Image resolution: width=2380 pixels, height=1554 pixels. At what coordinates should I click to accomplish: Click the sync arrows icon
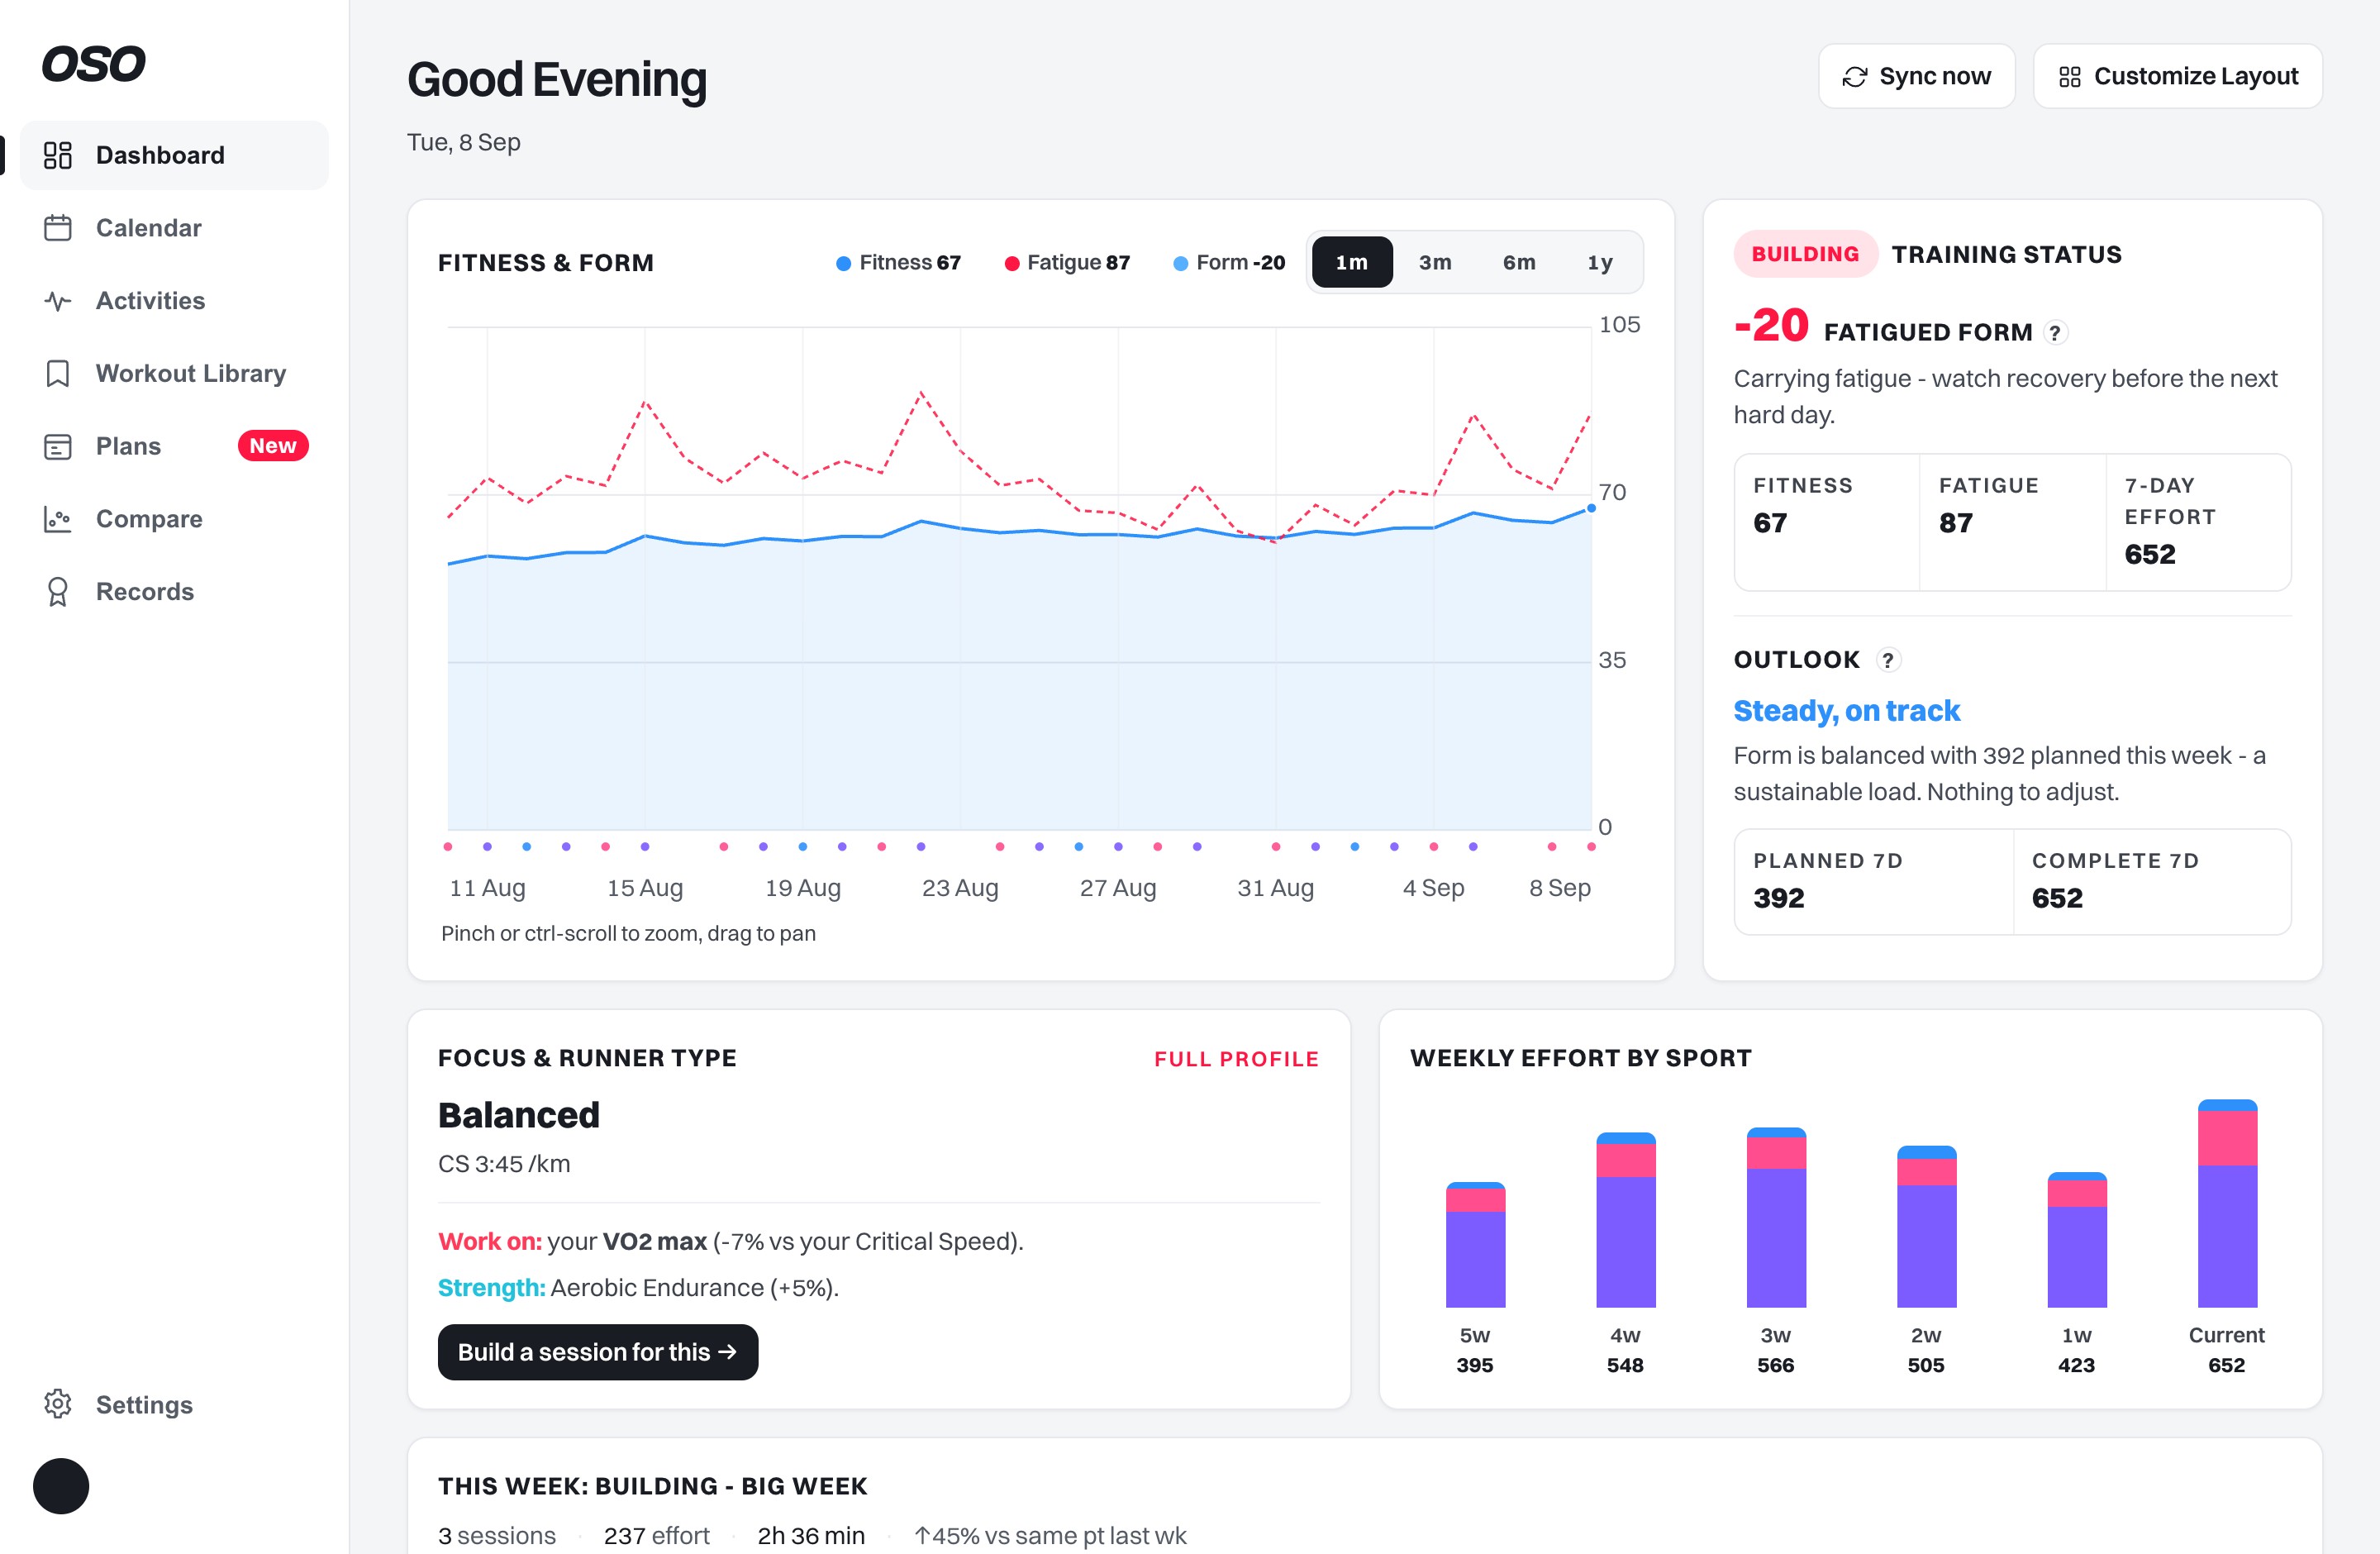point(1855,77)
